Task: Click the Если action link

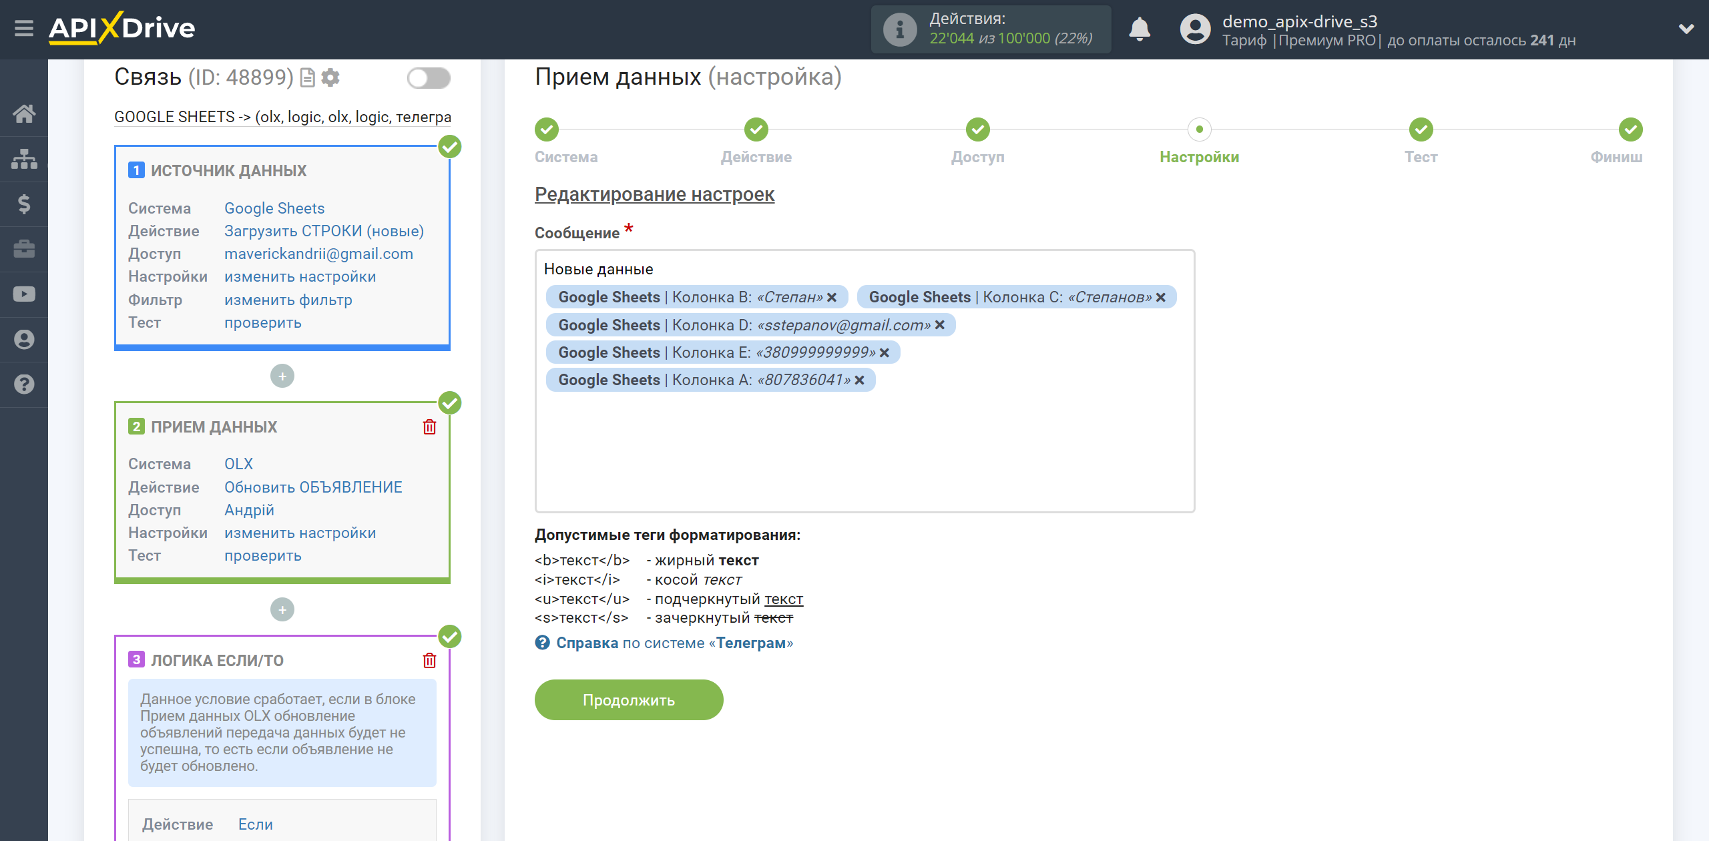Action: tap(256, 824)
